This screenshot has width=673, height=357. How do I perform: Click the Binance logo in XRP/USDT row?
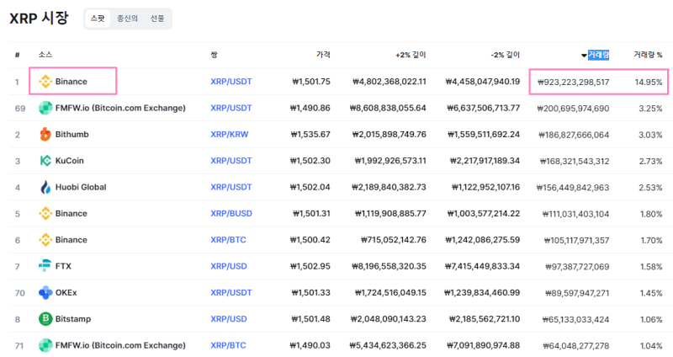[45, 81]
